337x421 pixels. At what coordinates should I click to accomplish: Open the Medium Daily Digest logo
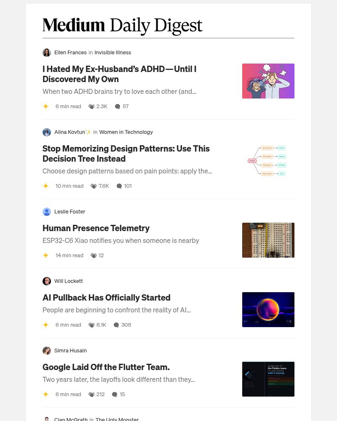[x=123, y=26]
